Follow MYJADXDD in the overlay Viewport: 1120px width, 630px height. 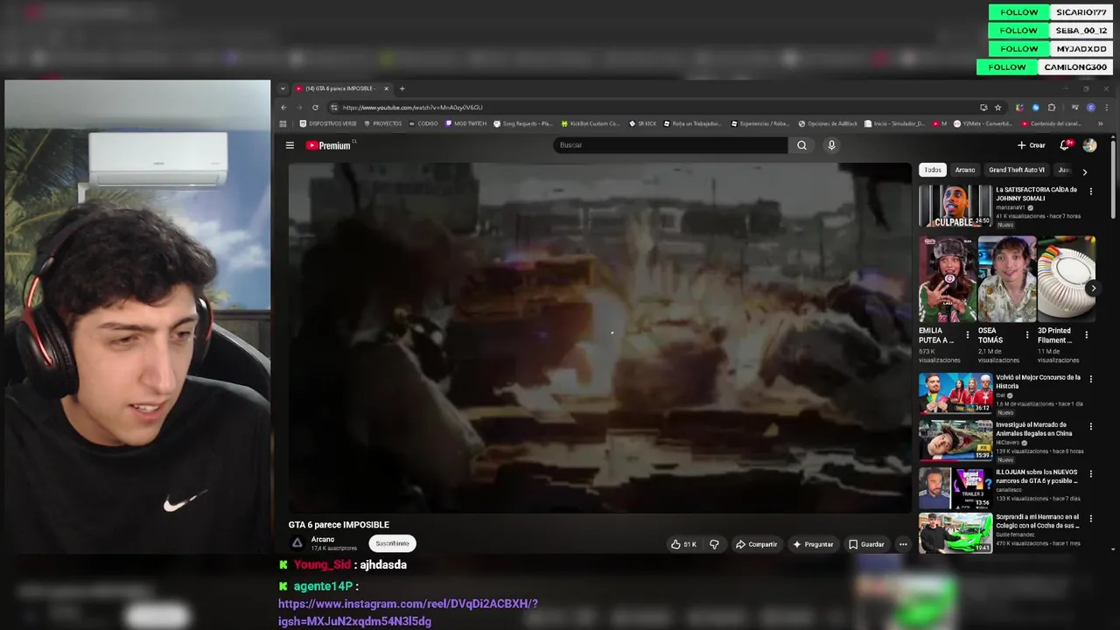1019,49
